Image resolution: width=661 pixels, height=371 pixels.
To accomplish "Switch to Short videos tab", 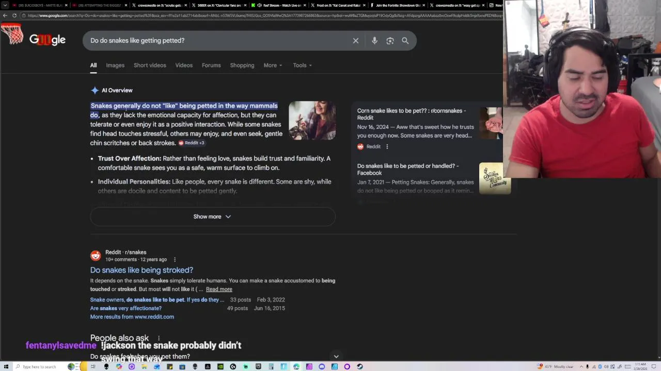I will click(150, 65).
